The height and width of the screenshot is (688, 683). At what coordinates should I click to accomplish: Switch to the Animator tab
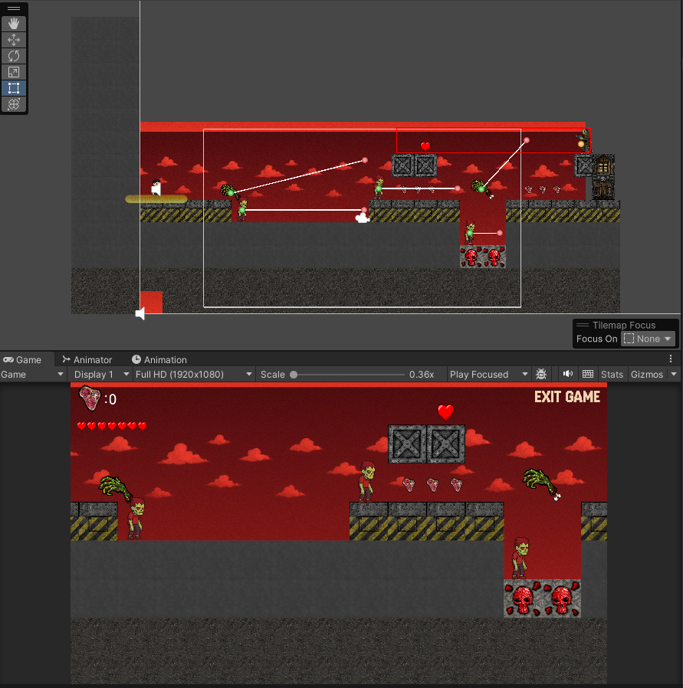coord(87,360)
